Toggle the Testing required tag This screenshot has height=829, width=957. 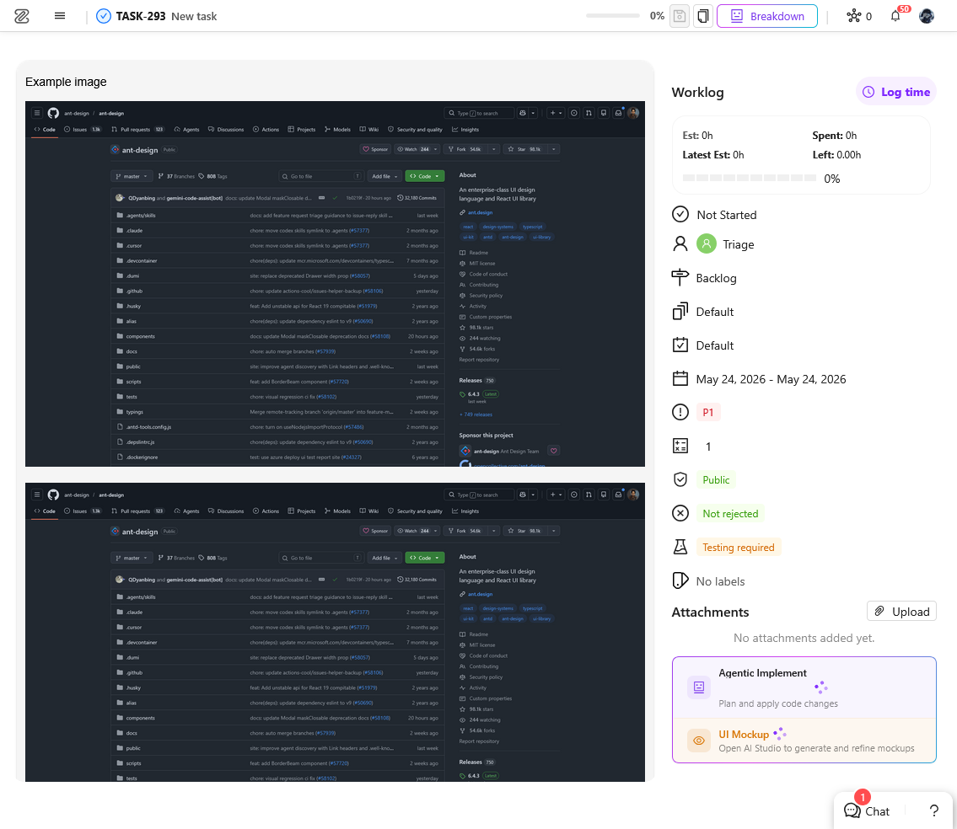click(738, 548)
